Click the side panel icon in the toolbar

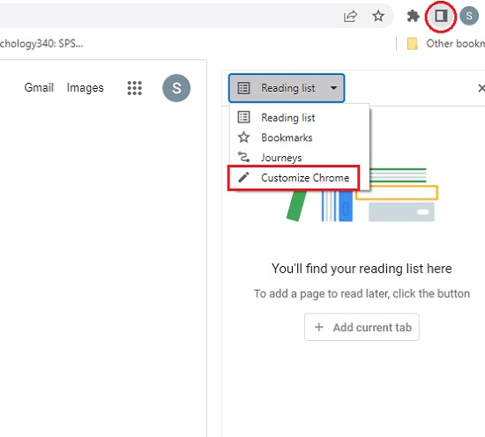pyautogui.click(x=440, y=16)
